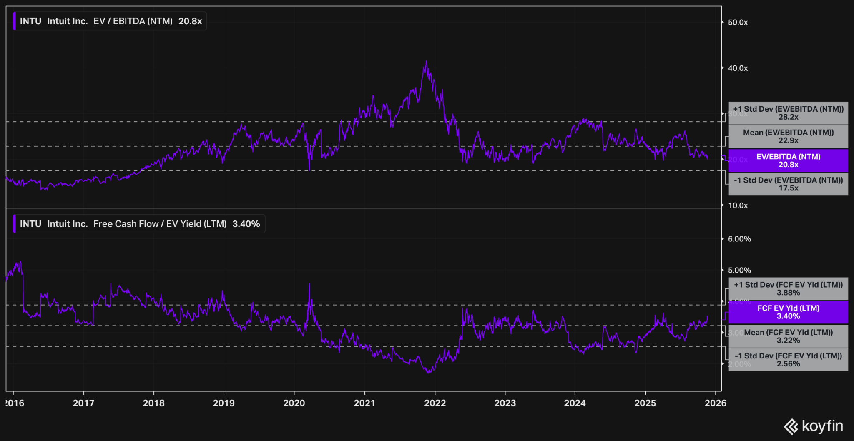Screen dimensions: 854x441
Task: Click the 40.0x label on the upper y-axis
Action: pyautogui.click(x=738, y=68)
